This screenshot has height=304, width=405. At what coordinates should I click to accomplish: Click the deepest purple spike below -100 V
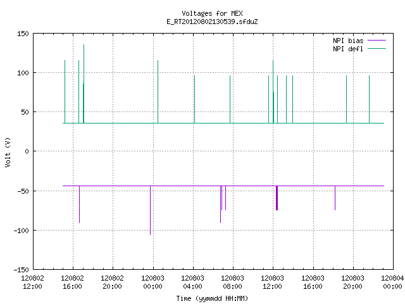coord(151,210)
